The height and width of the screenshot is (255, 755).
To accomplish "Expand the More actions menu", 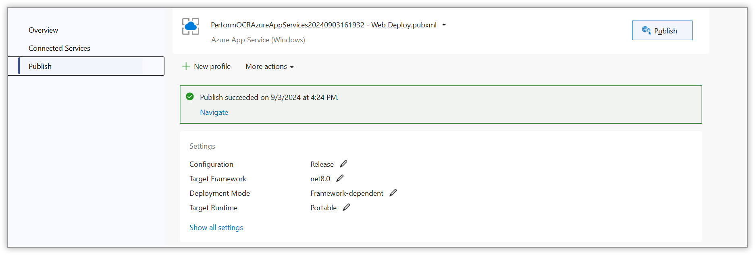I will click(x=268, y=66).
